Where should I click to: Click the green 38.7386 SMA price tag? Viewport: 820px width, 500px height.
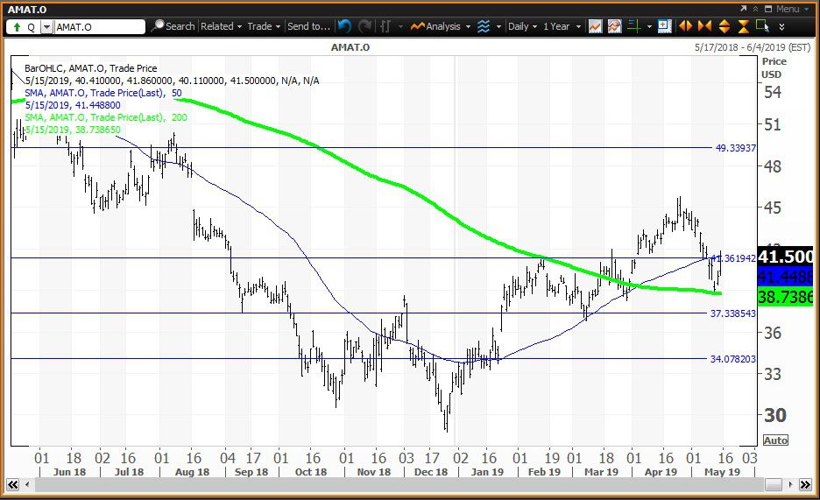point(786,297)
